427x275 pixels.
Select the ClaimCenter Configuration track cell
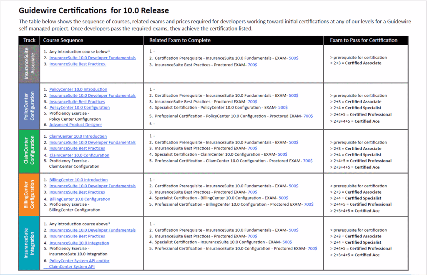30,151
